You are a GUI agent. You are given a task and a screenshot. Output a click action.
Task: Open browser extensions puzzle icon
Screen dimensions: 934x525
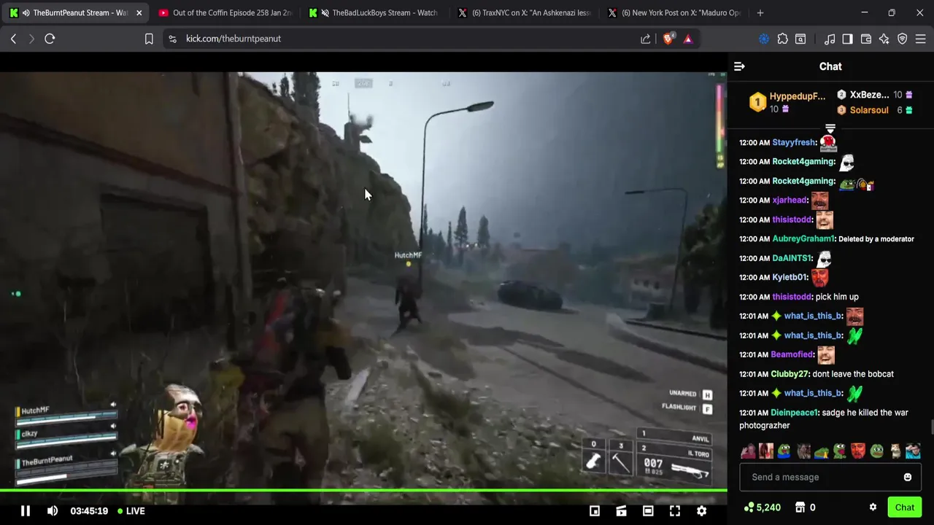tap(782, 39)
